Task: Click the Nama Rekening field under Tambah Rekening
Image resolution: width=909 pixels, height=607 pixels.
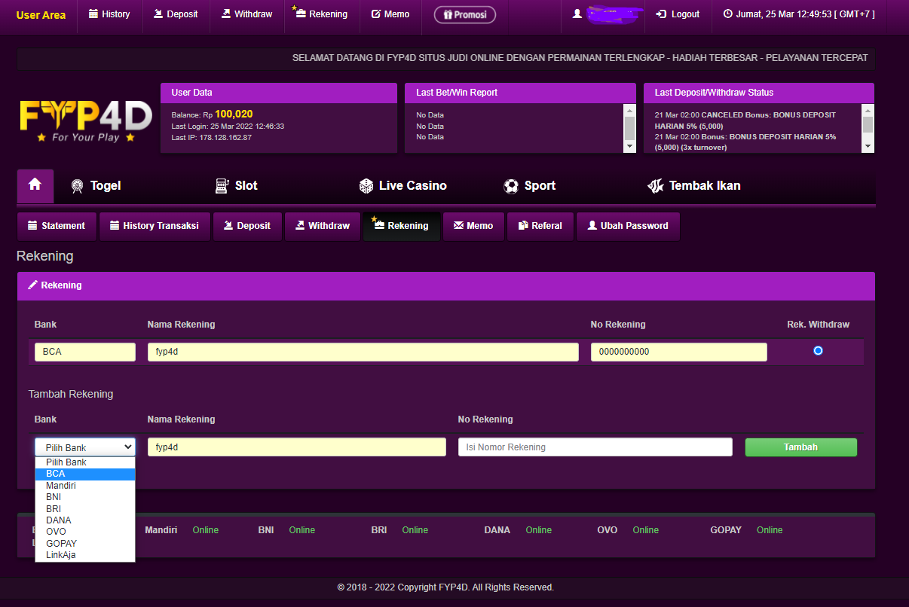Action: pos(297,447)
